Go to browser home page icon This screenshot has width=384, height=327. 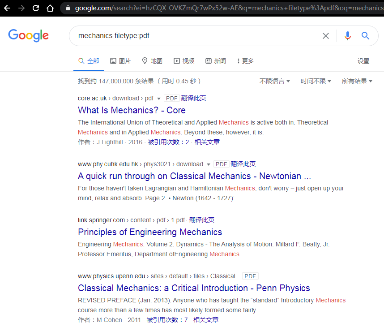(x=50, y=8)
